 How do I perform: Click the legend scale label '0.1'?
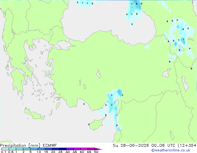click(x=3, y=152)
